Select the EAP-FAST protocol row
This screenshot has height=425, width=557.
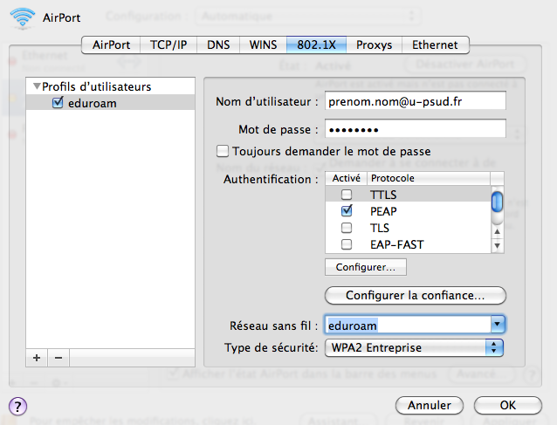409,244
